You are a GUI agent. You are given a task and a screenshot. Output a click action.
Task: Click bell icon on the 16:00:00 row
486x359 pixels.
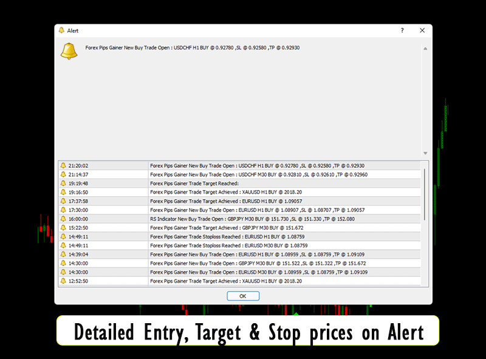(x=63, y=219)
